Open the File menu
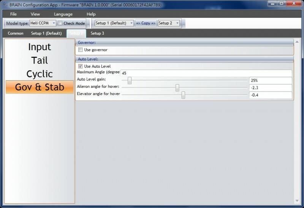The width and height of the screenshot is (304, 208). tap(13, 14)
